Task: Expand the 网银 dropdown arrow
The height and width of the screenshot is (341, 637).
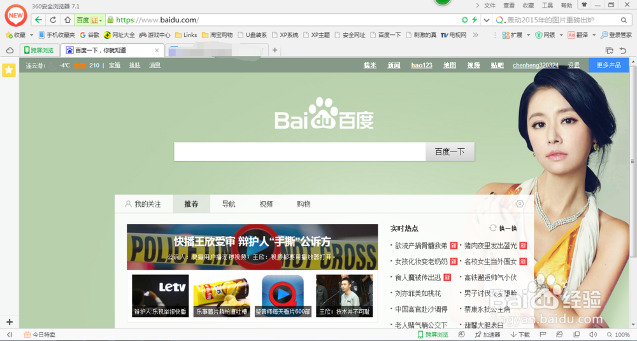Action: pyautogui.click(x=561, y=35)
